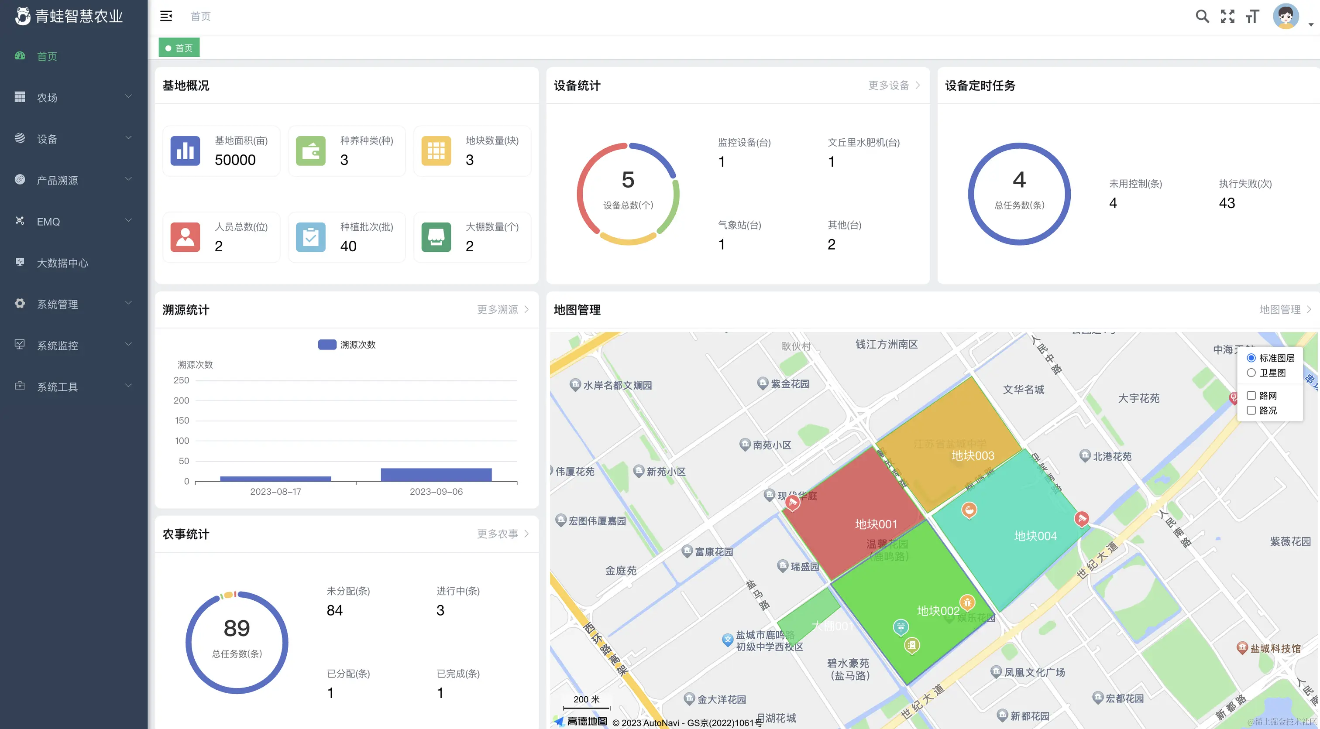
Task: Collapse the sidebar with the hamburger icon
Action: coord(165,16)
